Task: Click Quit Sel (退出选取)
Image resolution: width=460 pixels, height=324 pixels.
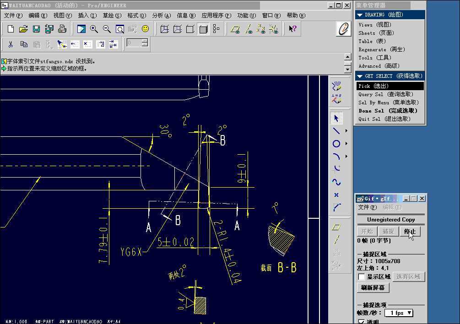Action: pos(384,119)
